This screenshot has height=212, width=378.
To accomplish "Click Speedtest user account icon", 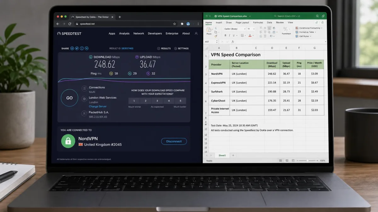I will pyautogui.click(x=196, y=33).
